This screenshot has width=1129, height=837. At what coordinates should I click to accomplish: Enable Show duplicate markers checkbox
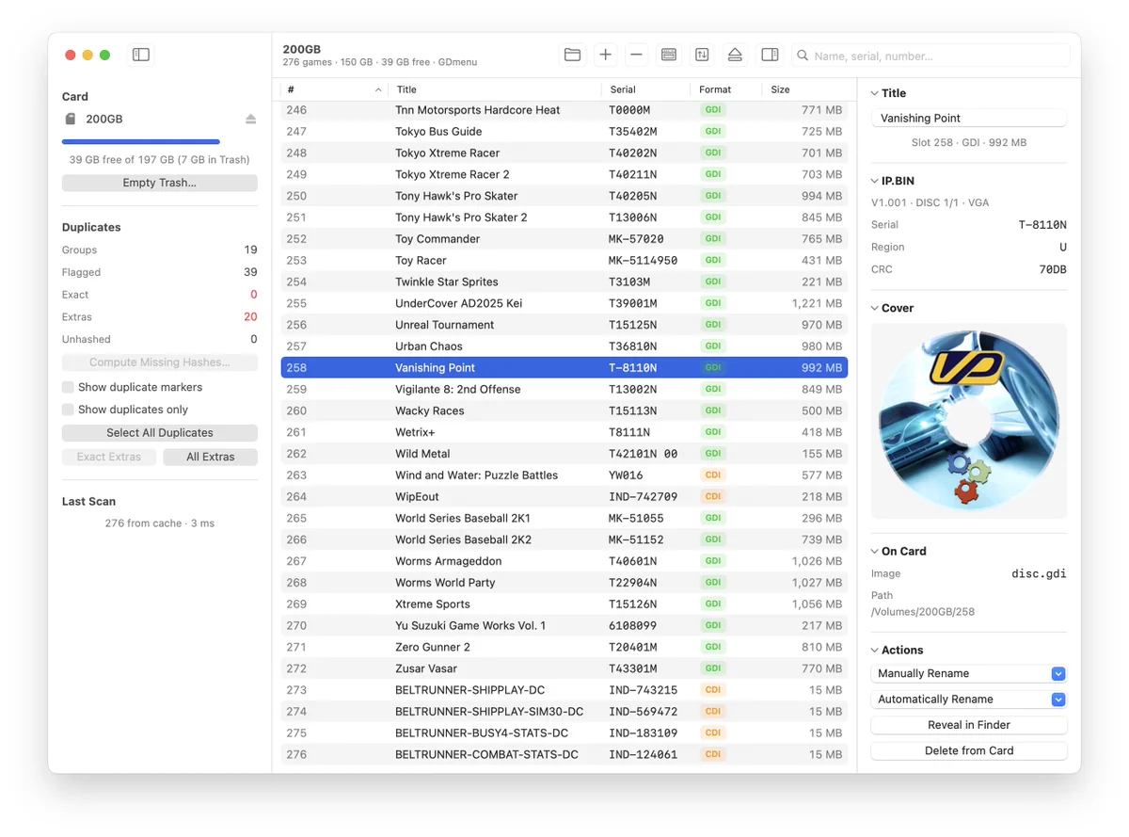pyautogui.click(x=68, y=387)
